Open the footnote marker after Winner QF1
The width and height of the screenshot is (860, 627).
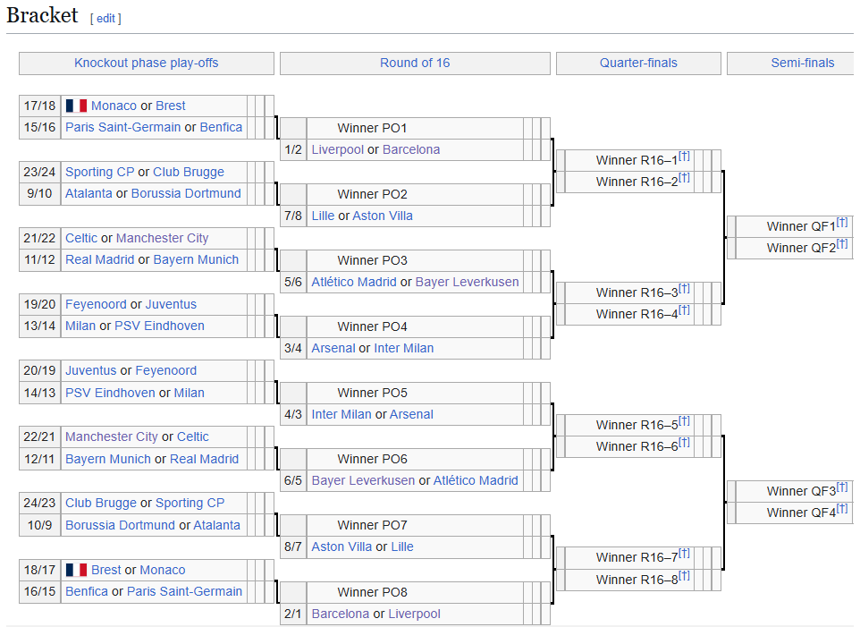click(842, 222)
